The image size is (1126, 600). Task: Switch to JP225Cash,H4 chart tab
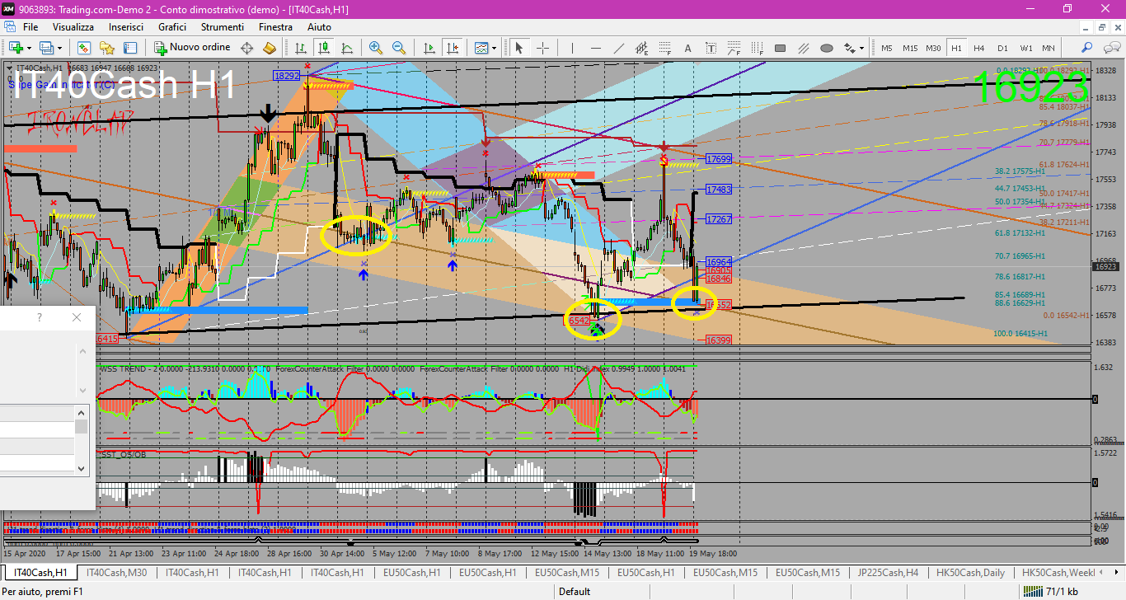(x=888, y=572)
